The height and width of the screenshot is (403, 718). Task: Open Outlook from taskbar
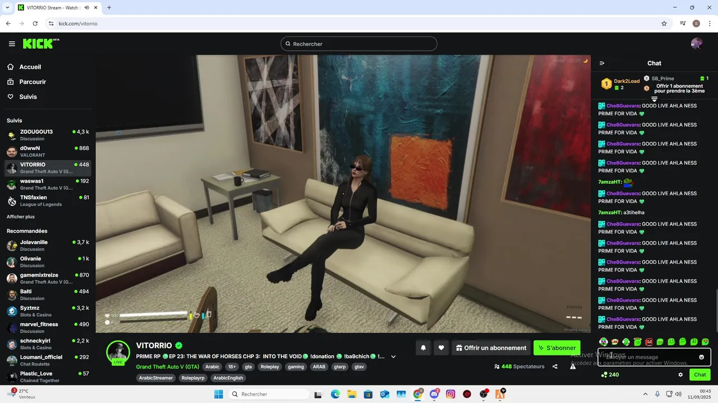(384, 394)
